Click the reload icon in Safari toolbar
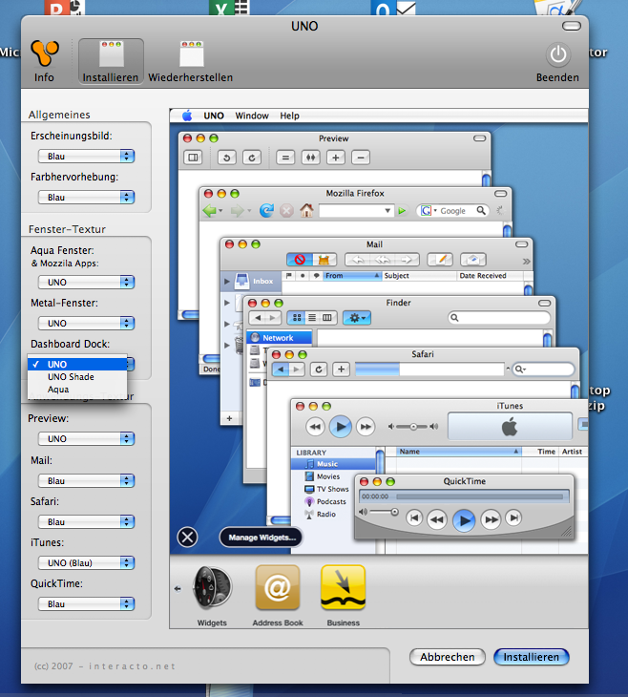The image size is (628, 697). pyautogui.click(x=319, y=370)
